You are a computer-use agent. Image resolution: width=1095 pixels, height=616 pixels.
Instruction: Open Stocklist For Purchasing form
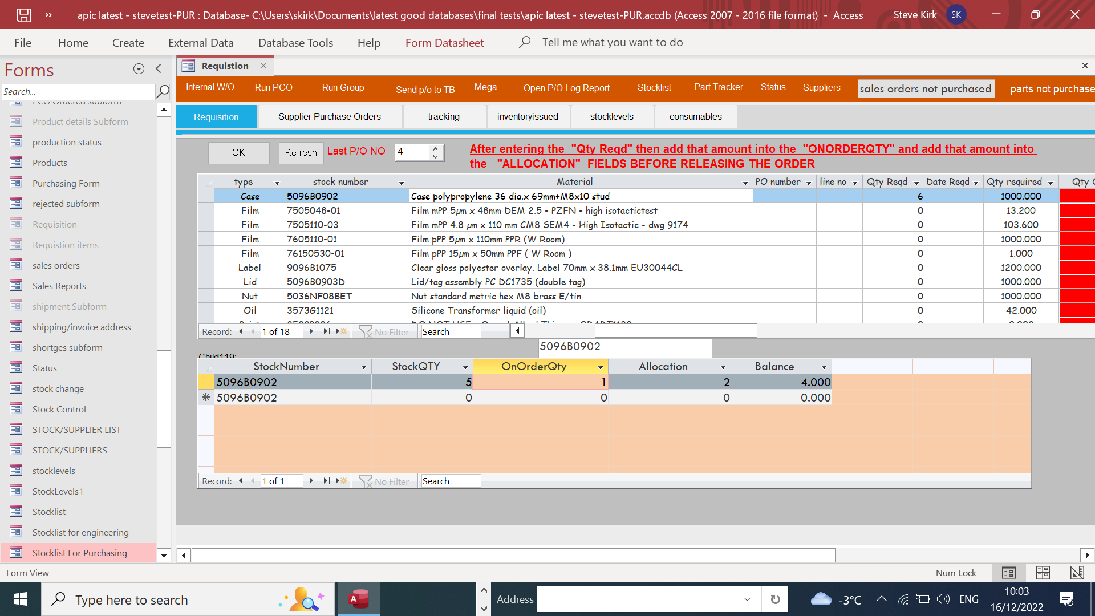coord(80,553)
